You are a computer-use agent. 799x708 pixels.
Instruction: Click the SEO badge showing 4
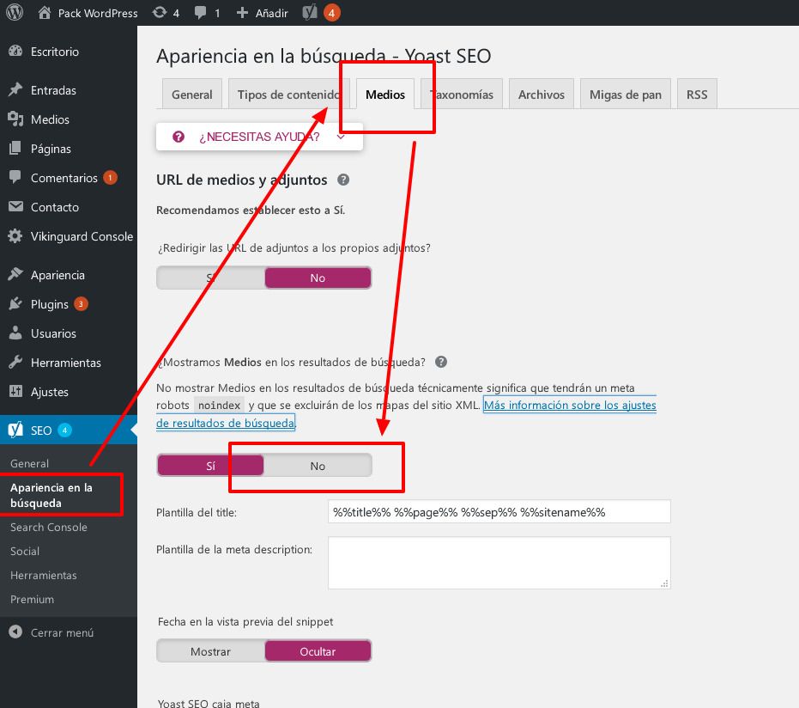(64, 430)
